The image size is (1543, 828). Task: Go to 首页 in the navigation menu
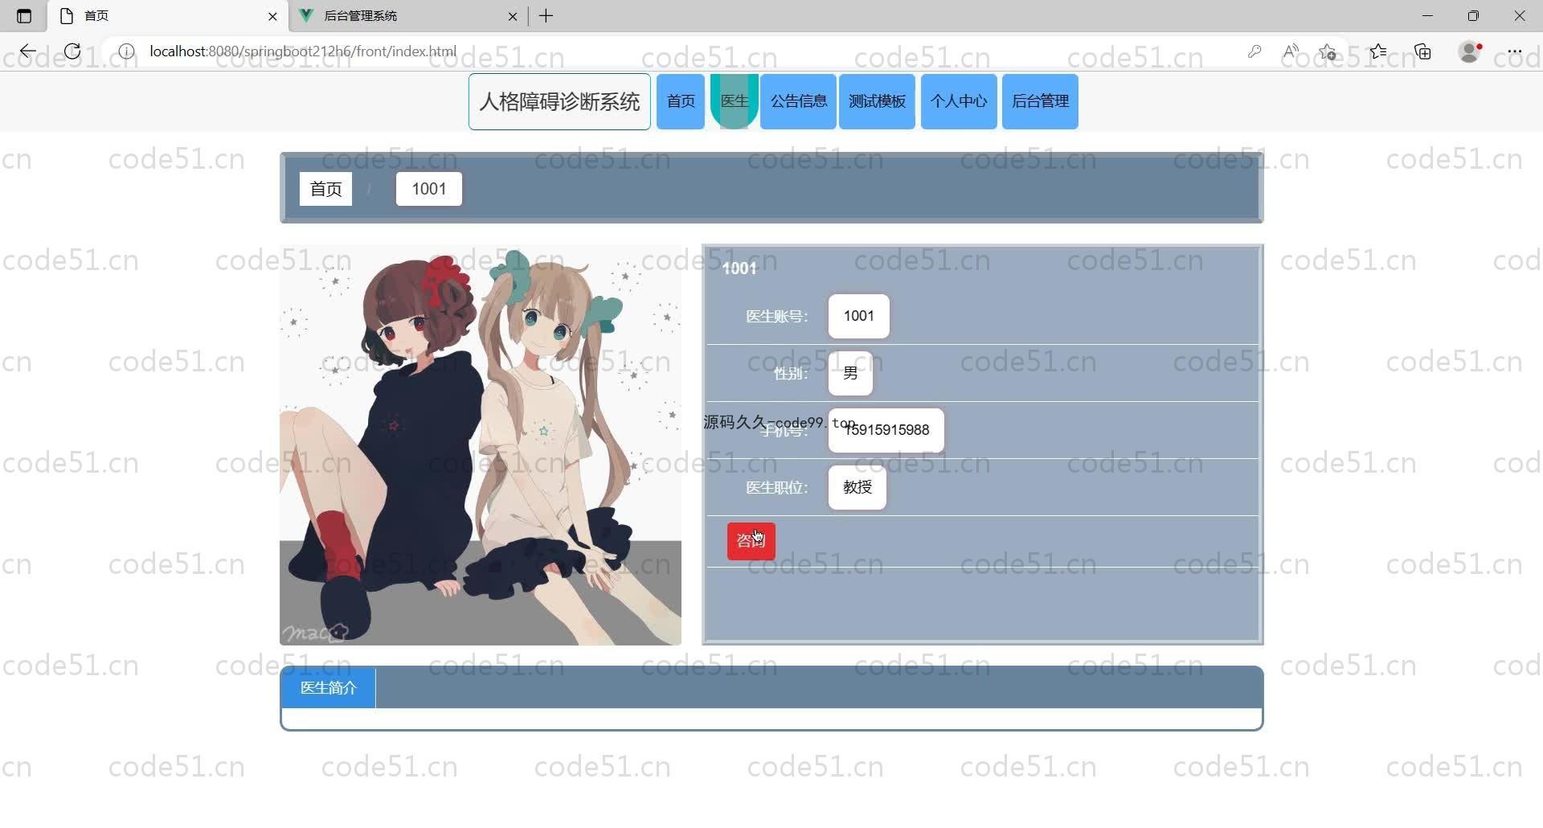click(x=681, y=101)
